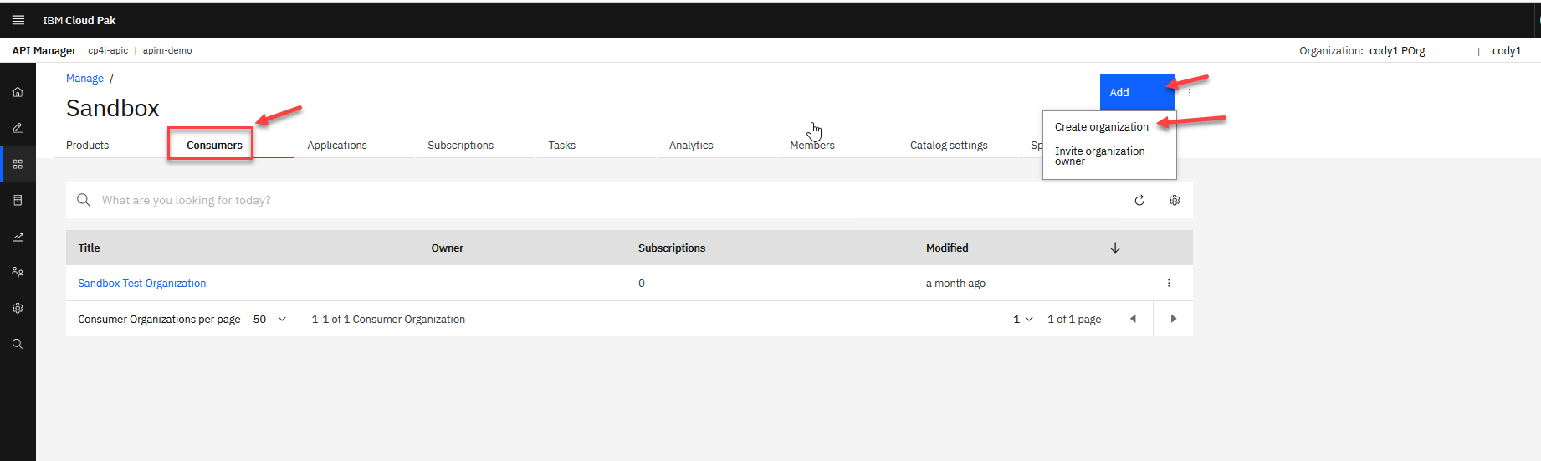Refresh the consumer organizations list
Image resolution: width=1541 pixels, height=461 pixels.
tap(1139, 201)
